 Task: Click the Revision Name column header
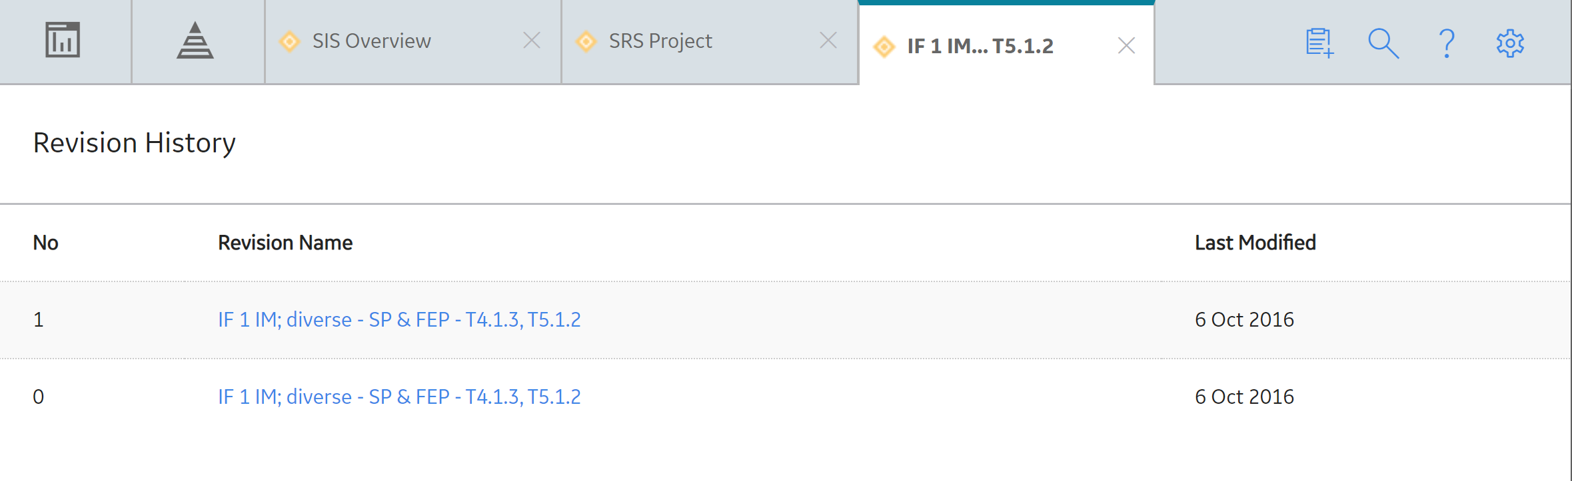coord(285,243)
